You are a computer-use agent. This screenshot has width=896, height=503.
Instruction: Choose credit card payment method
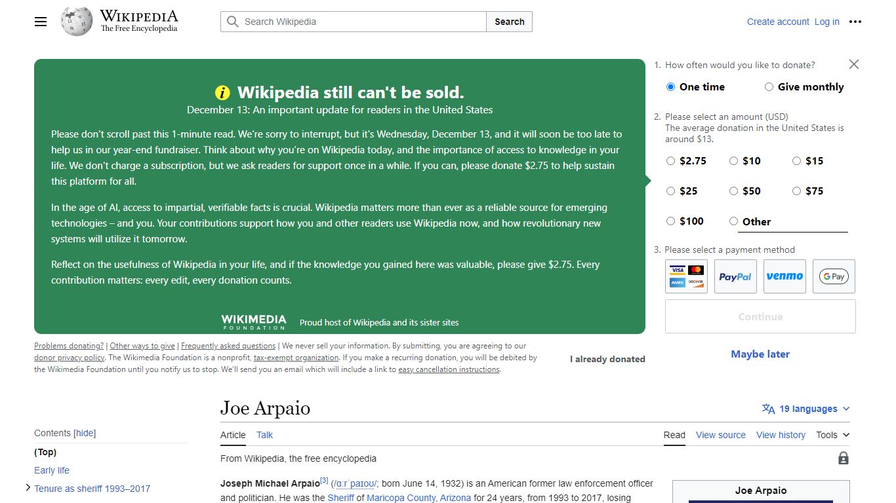click(x=686, y=276)
